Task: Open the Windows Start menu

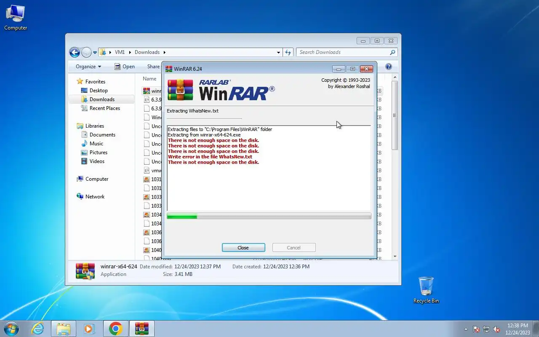Action: 11,329
